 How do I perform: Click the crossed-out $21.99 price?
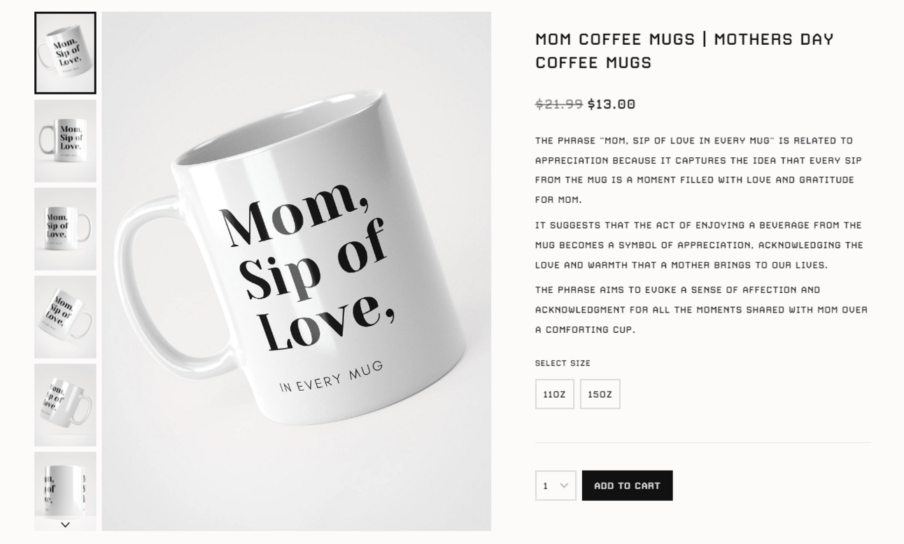point(558,104)
